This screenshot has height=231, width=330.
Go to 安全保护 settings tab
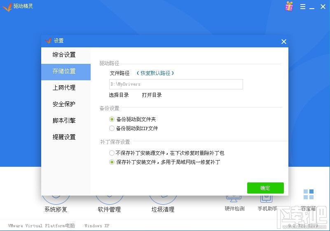coord(66,104)
